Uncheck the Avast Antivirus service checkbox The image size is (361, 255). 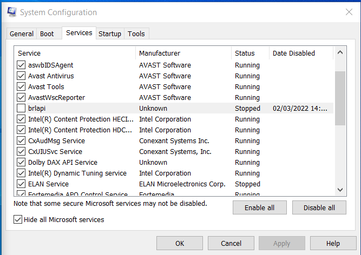click(21, 76)
